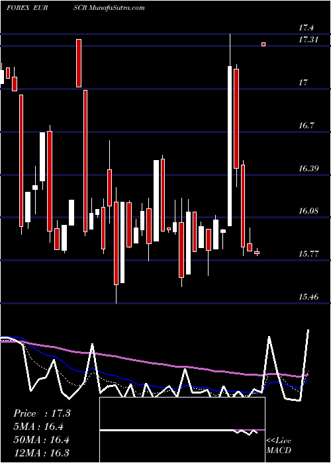Screen dimensions: 331x463
Task: Click the '5MA : 16.4' readout
Action: 38,427
